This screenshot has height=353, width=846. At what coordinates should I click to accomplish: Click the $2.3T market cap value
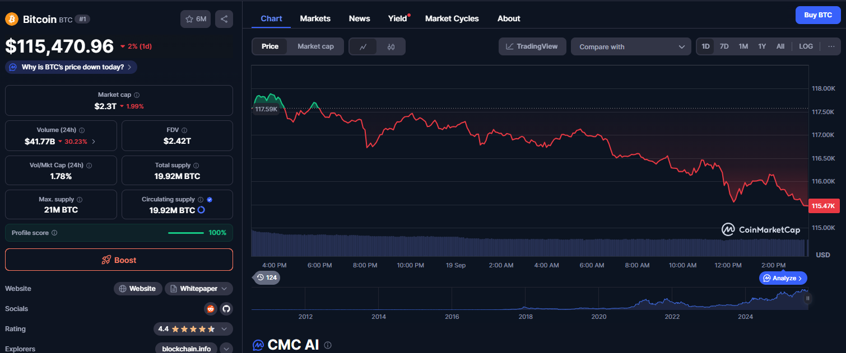coord(105,106)
